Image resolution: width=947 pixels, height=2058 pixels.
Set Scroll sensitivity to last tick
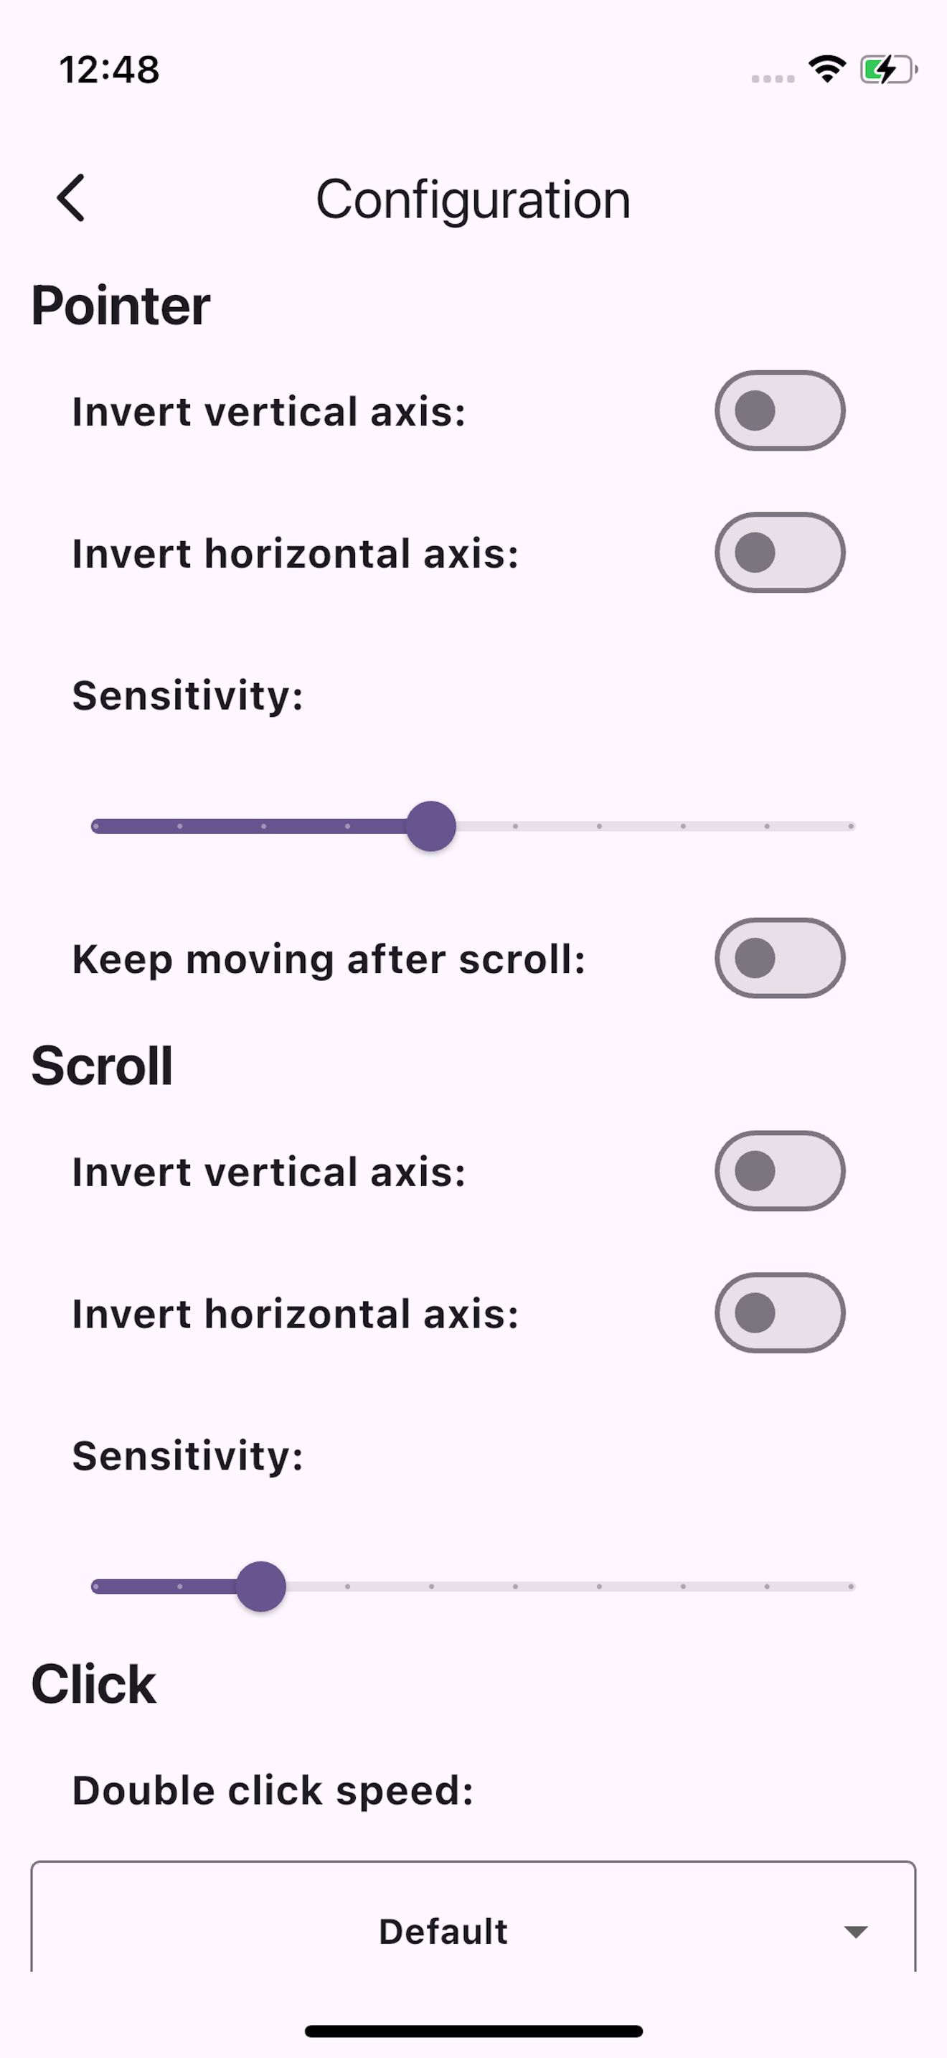point(851,1587)
